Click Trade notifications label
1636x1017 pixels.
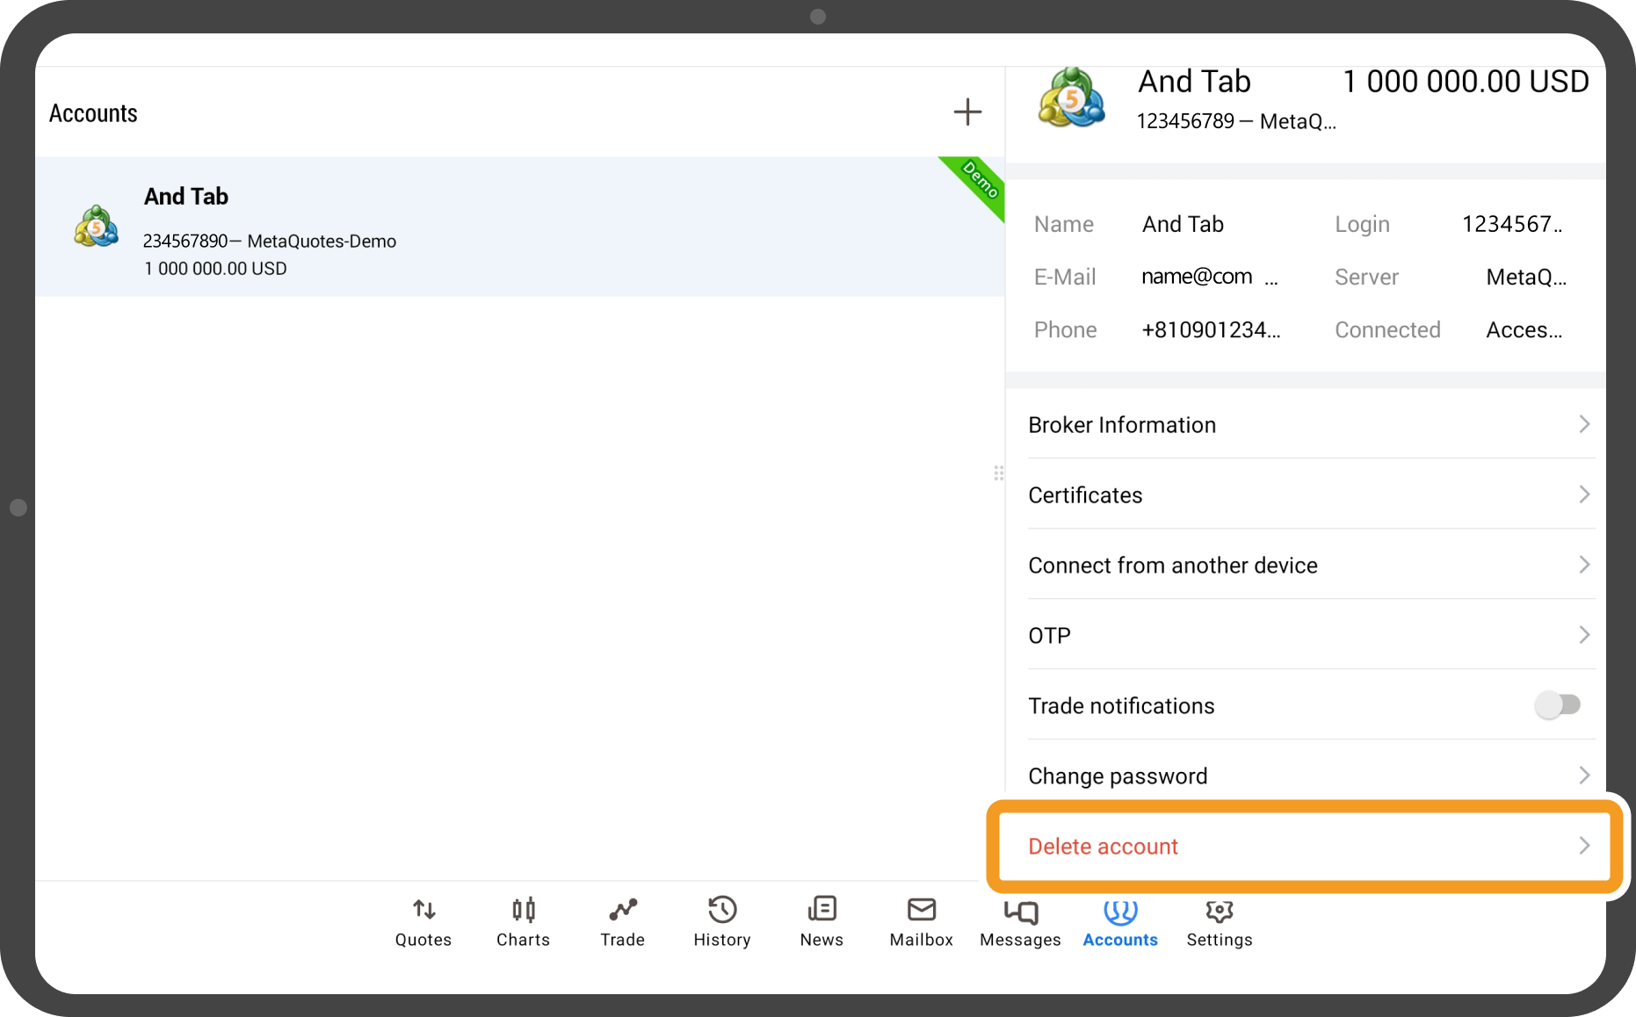(x=1121, y=706)
